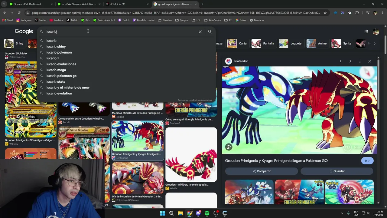Open the TikTok bookmark
Viewport: 387px width, 218px height.
click(72, 20)
